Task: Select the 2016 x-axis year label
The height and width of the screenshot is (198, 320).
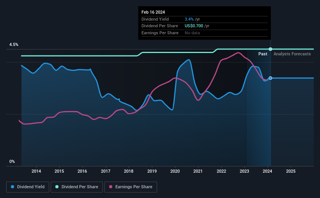Action: coord(82,171)
